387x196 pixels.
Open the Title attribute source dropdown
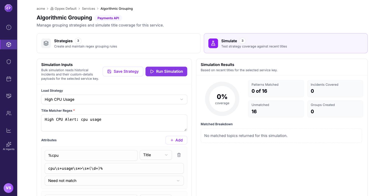[x=156, y=155]
